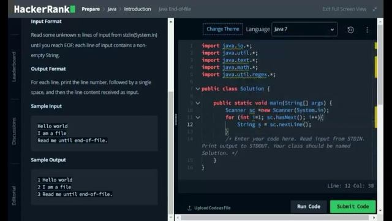Image resolution: width=392 pixels, height=221 pixels.
Task: Open the Introduction breadcrumb link
Action: (137, 9)
